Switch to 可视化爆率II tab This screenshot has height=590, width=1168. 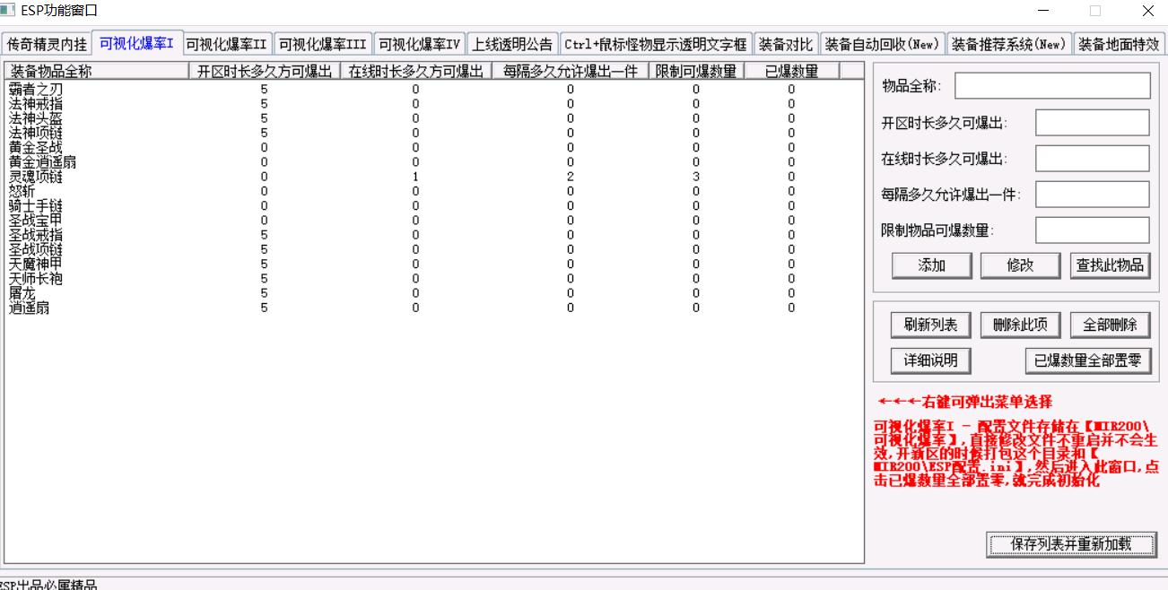coord(227,44)
